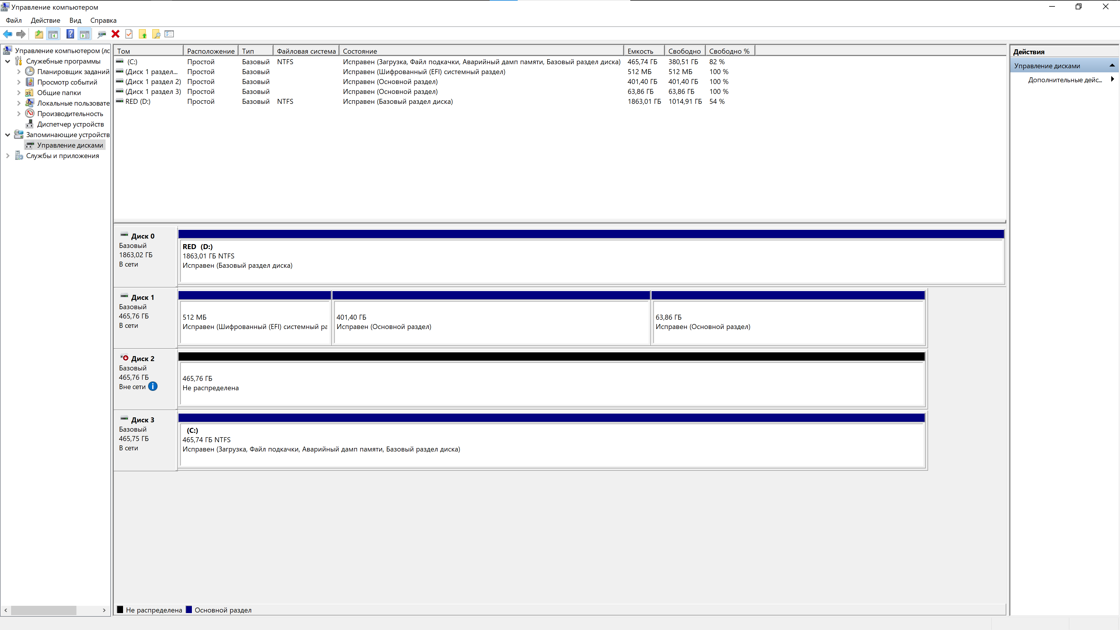Expand the Планировщик заданий node

click(x=19, y=72)
